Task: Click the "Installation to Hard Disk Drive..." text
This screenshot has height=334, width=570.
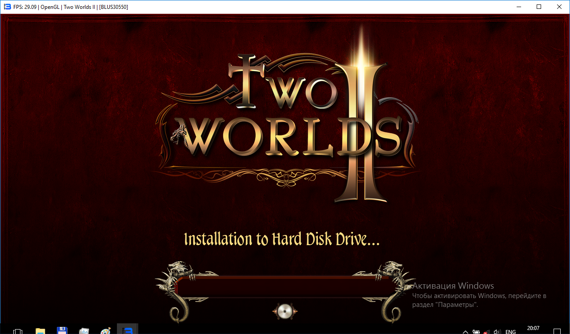Action: coord(282,239)
